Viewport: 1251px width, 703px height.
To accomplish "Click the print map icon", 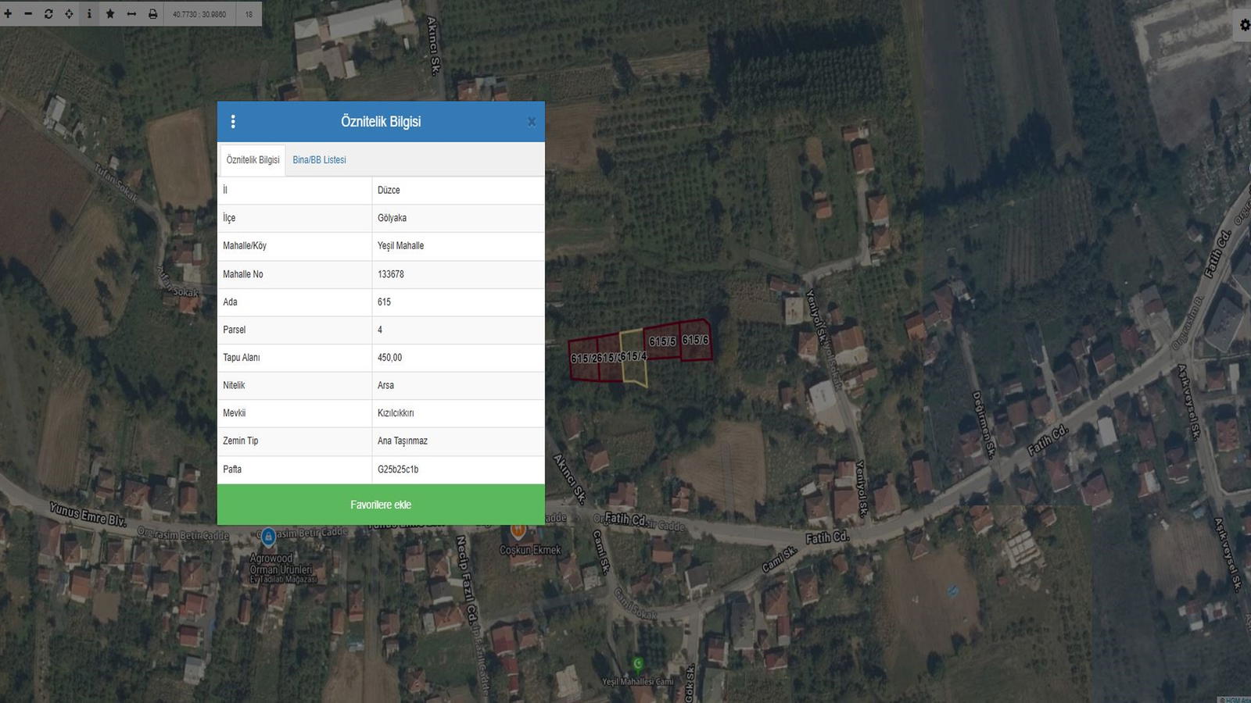I will point(152,13).
